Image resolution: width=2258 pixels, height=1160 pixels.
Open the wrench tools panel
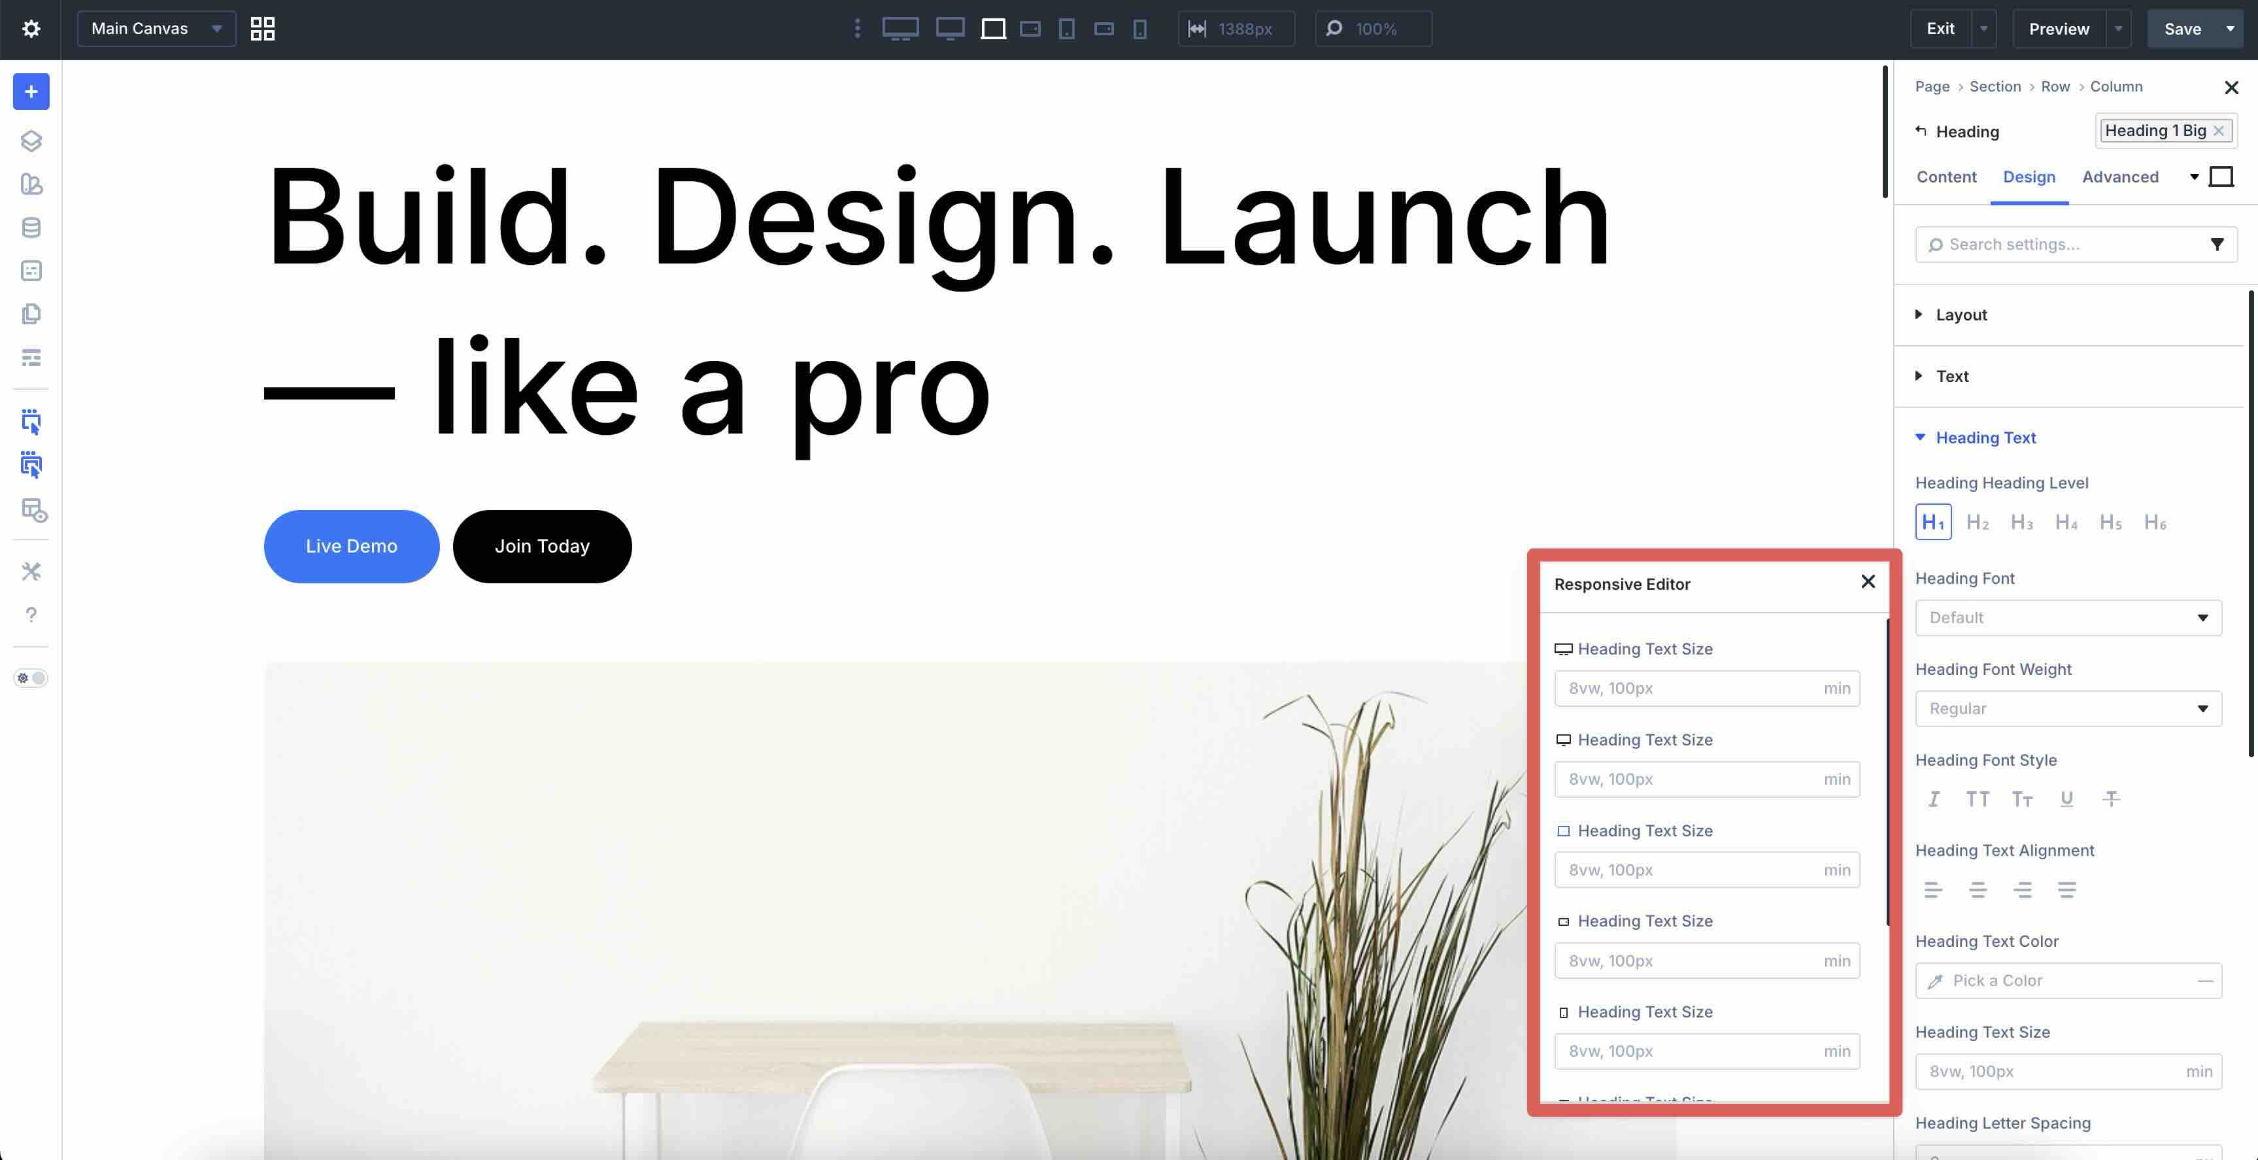pyautogui.click(x=31, y=571)
